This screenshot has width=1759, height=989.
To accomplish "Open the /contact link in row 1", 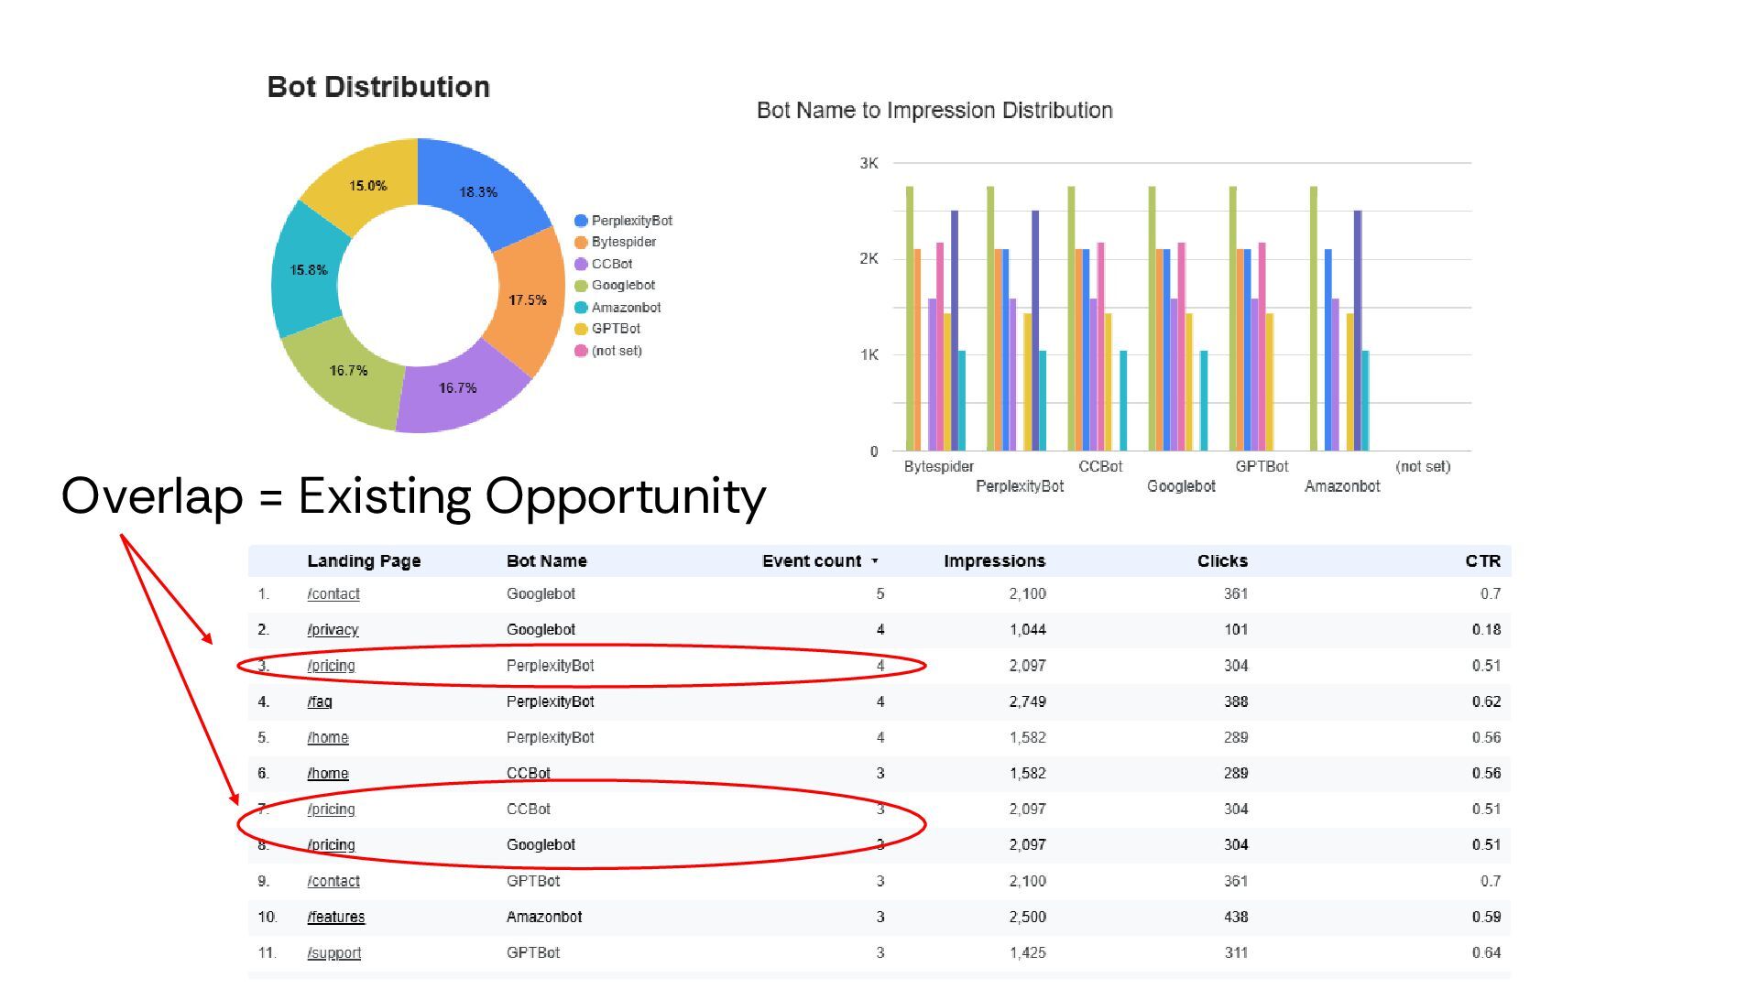I will [333, 593].
